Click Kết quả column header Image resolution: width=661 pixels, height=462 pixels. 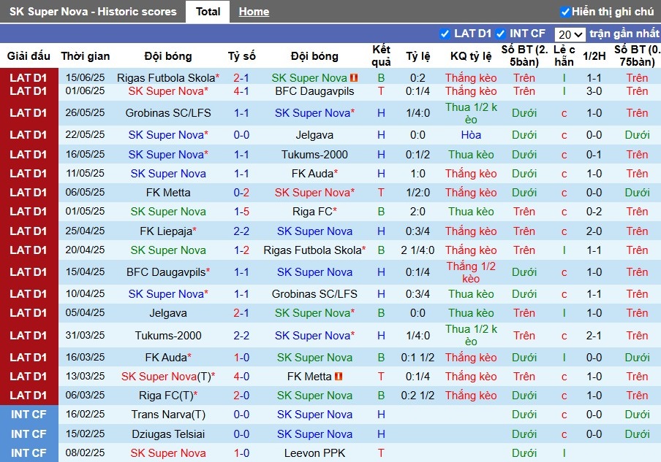pyautogui.click(x=381, y=55)
